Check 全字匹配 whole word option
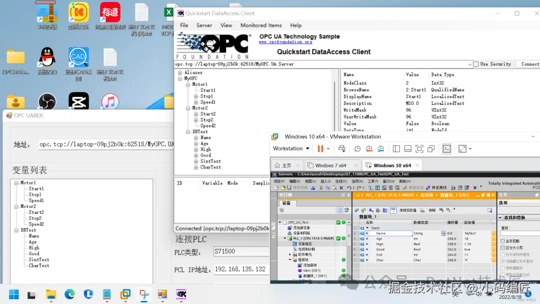This screenshot has height=304, width=540. (503, 241)
